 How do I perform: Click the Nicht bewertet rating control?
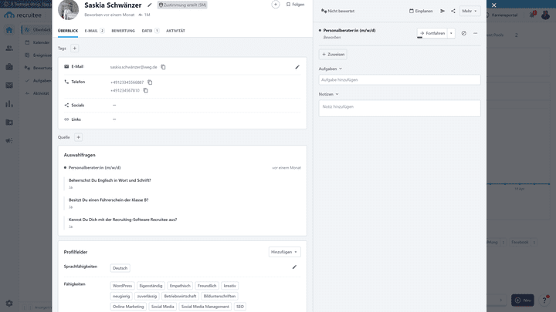pyautogui.click(x=337, y=11)
